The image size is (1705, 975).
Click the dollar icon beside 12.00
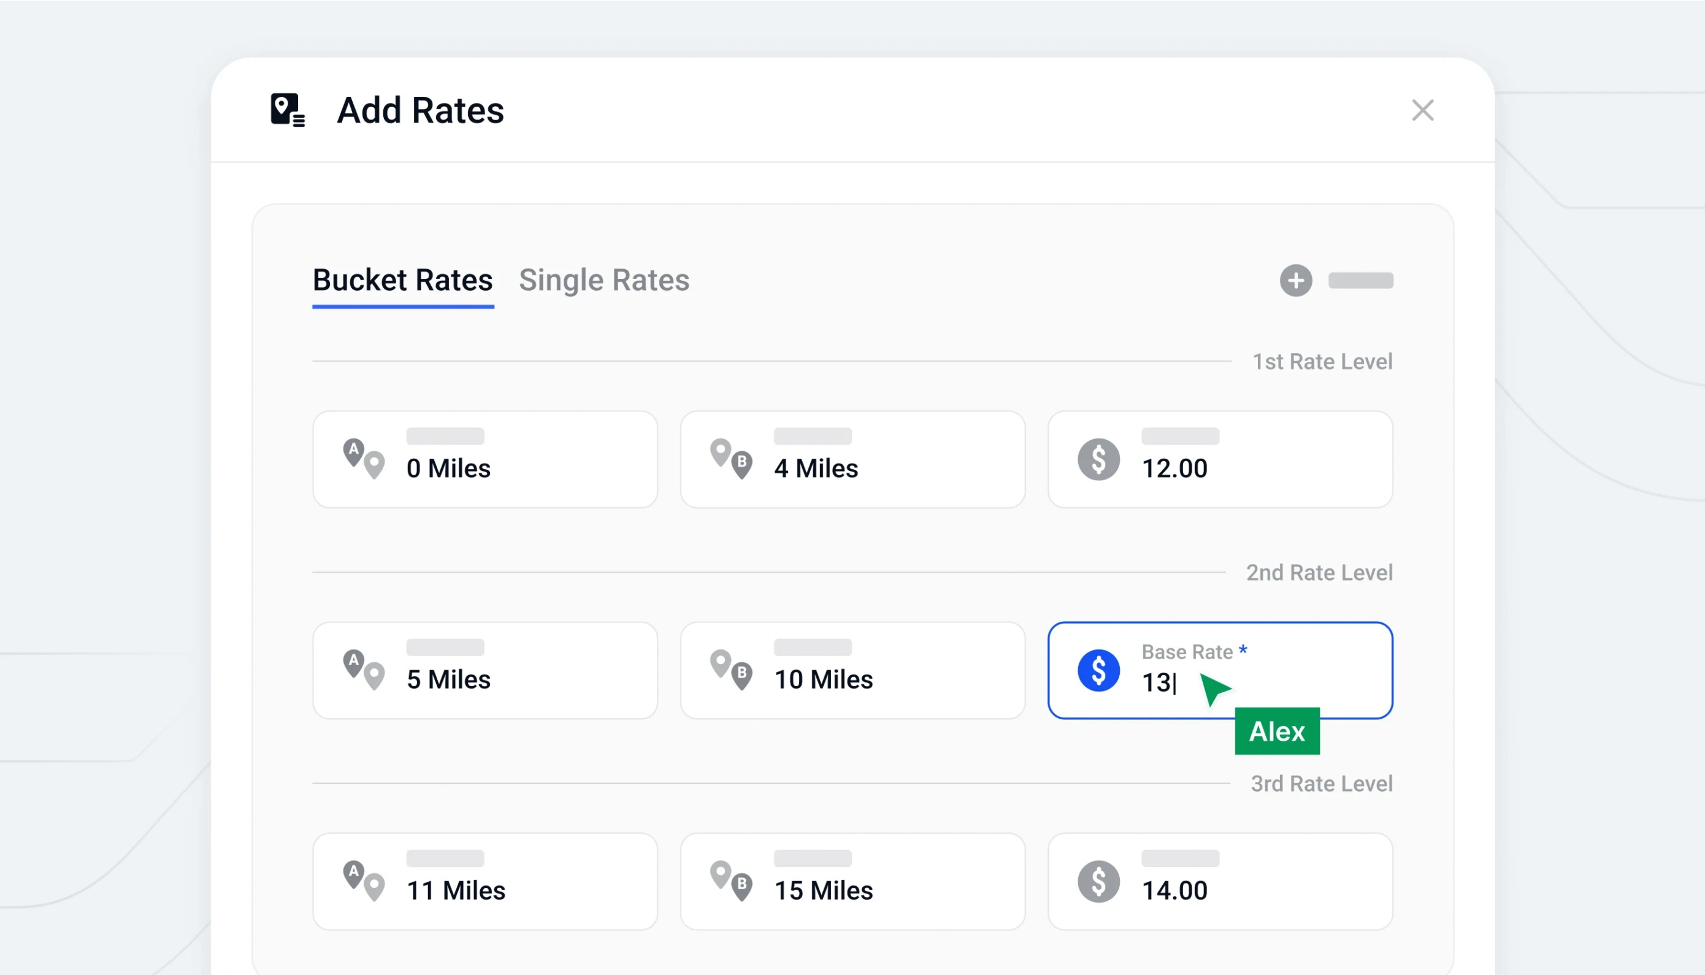1098,459
